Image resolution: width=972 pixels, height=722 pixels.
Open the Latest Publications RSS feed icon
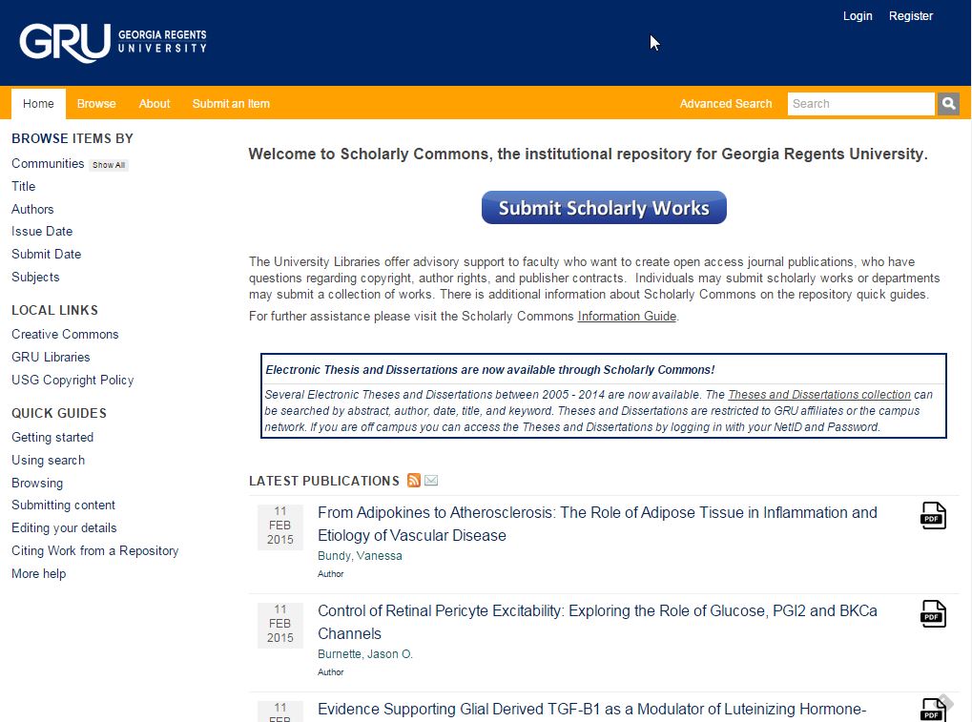[x=413, y=481]
